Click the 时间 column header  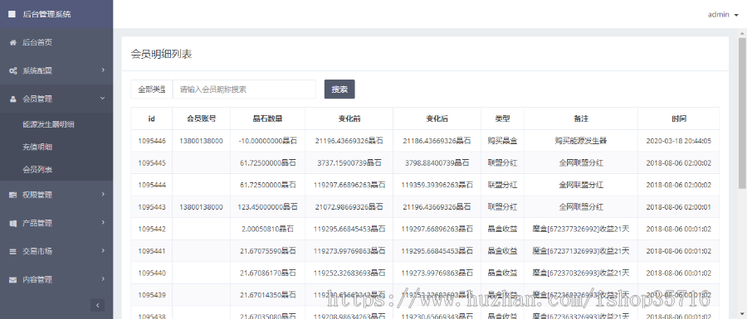pyautogui.click(x=678, y=118)
